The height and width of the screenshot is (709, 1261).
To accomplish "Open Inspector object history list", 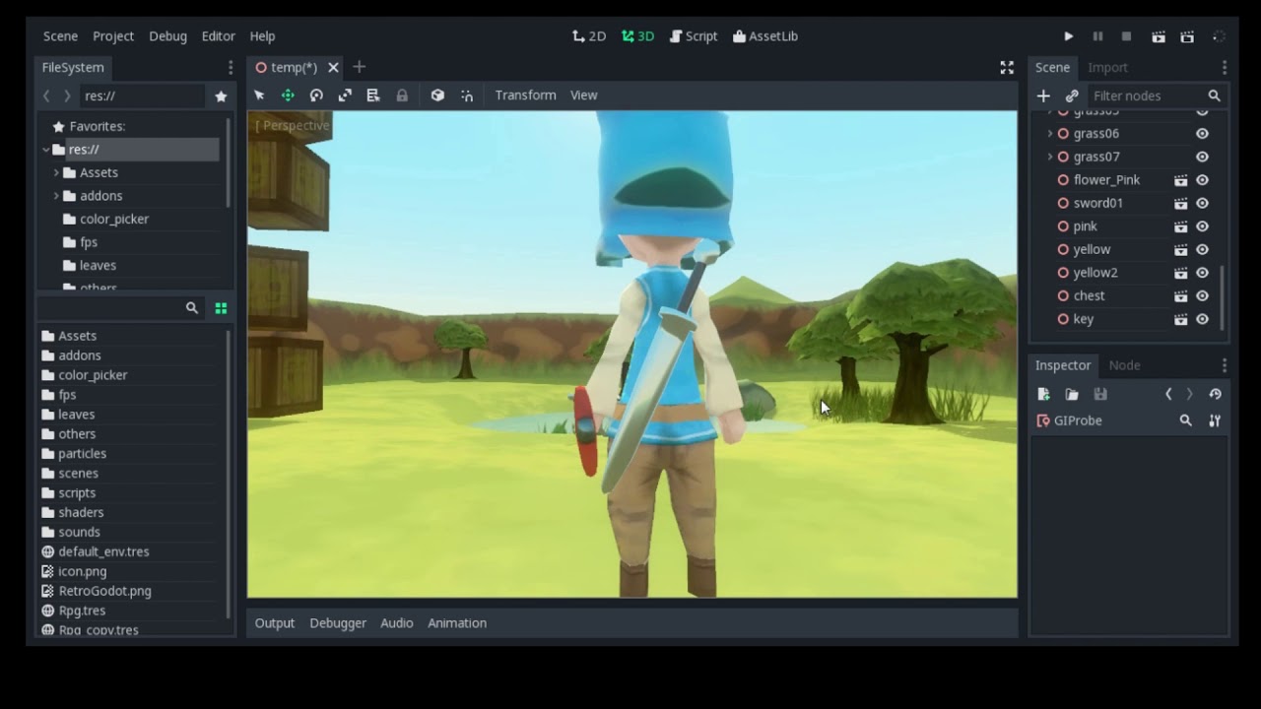I will point(1215,395).
